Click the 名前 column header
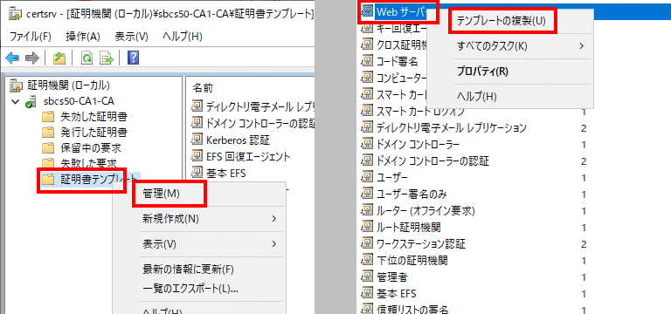 (203, 88)
